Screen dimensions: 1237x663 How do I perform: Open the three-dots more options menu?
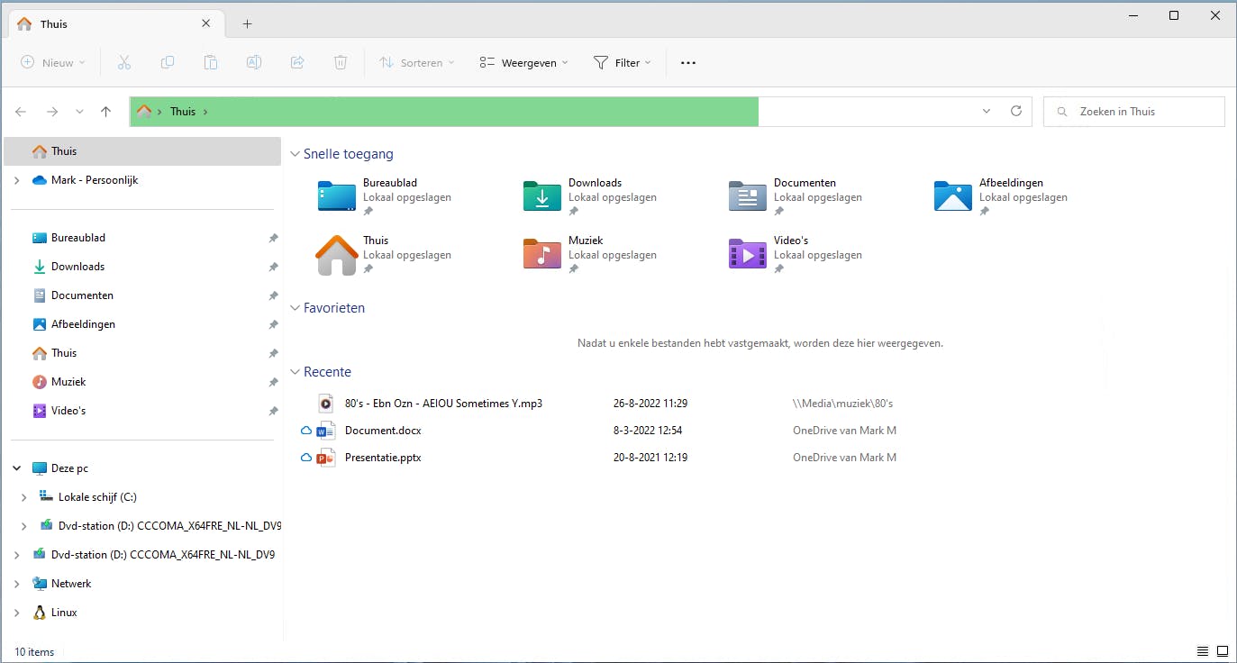tap(688, 63)
